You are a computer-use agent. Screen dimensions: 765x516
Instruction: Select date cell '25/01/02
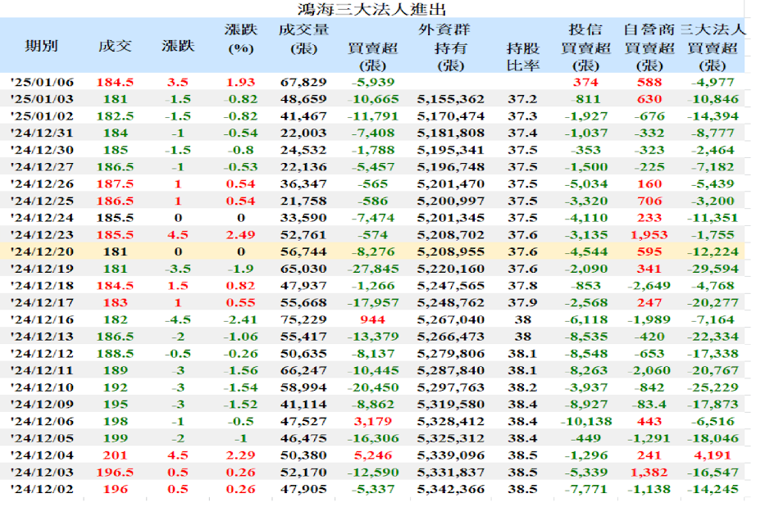click(x=42, y=116)
